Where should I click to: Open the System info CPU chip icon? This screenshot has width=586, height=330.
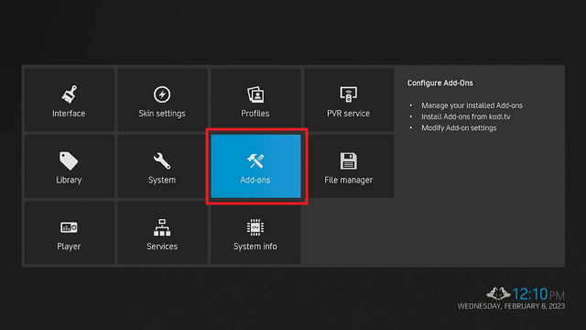click(x=255, y=227)
